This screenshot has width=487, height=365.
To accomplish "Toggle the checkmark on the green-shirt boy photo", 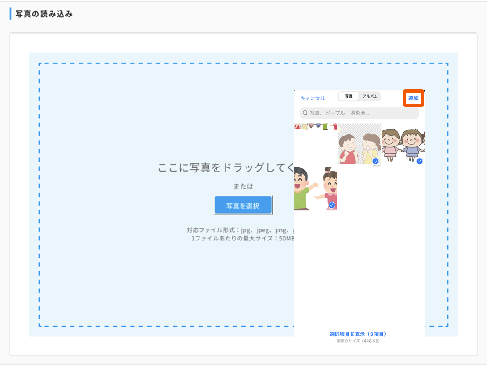I will coord(332,205).
